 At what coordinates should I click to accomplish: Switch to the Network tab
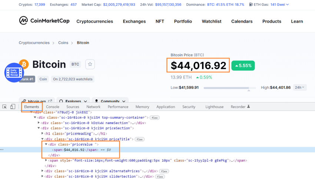(x=93, y=107)
